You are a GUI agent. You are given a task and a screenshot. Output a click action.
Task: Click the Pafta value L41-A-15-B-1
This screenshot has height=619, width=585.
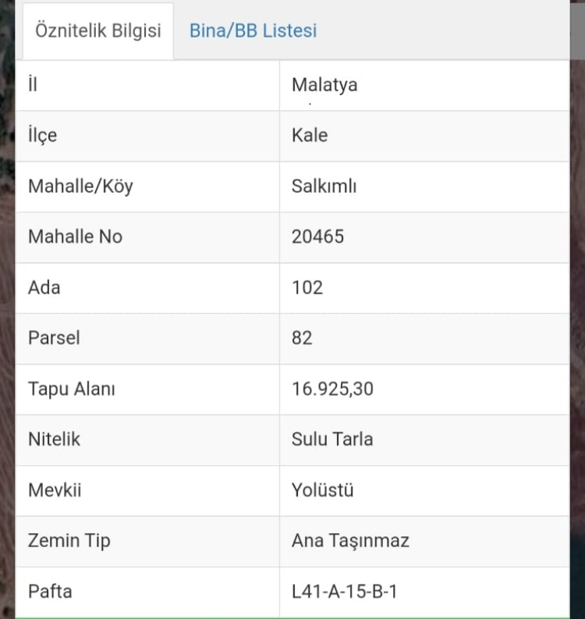coord(344,591)
